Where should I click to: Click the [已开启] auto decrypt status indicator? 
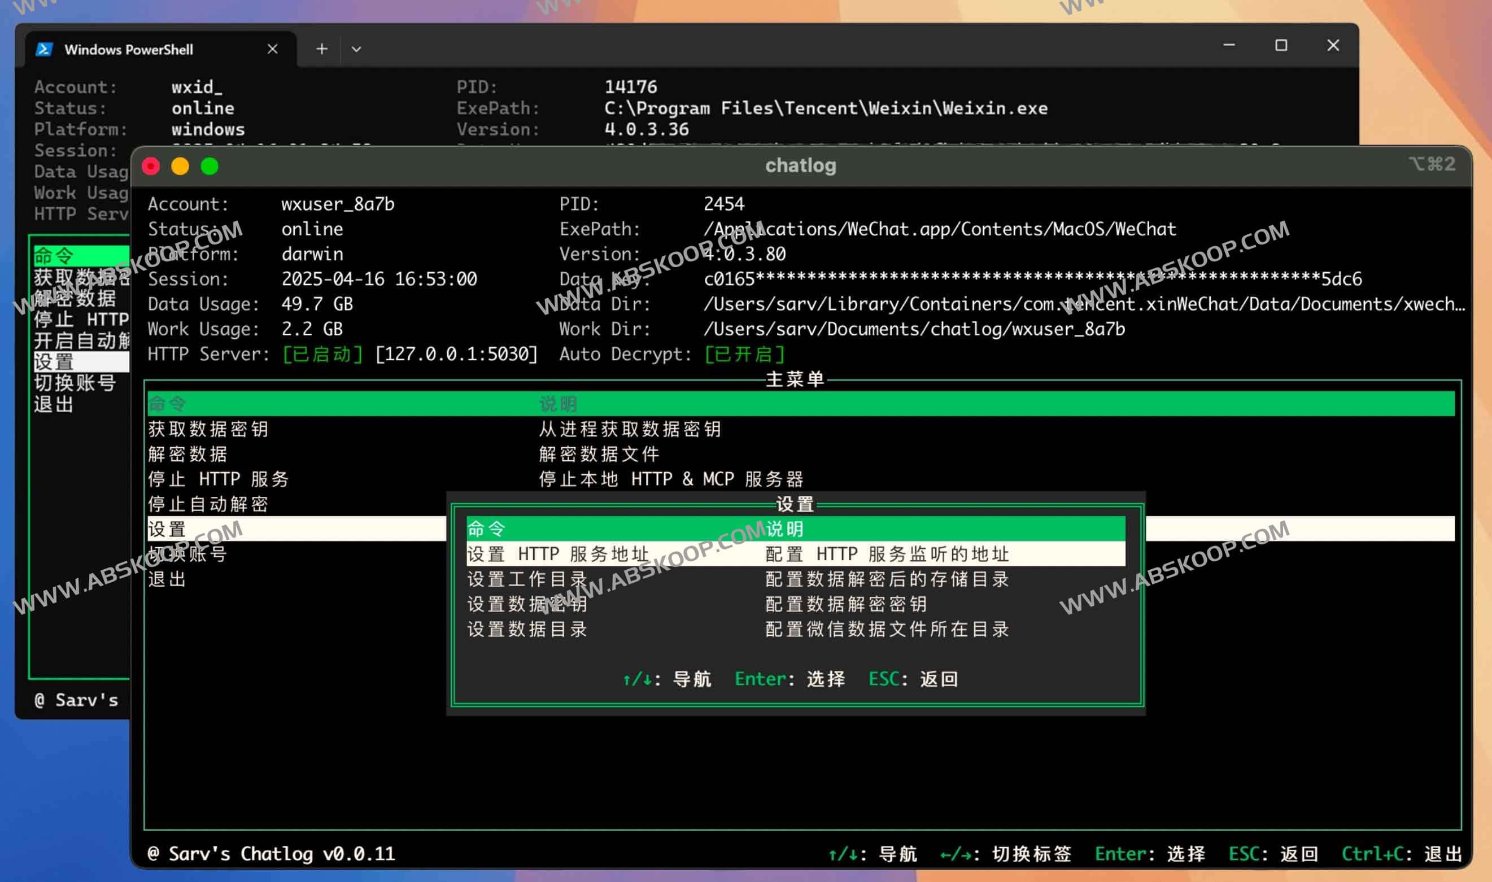(744, 354)
